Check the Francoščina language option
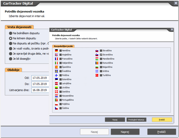The width and height of the screenshot is (179, 138). (61, 59)
